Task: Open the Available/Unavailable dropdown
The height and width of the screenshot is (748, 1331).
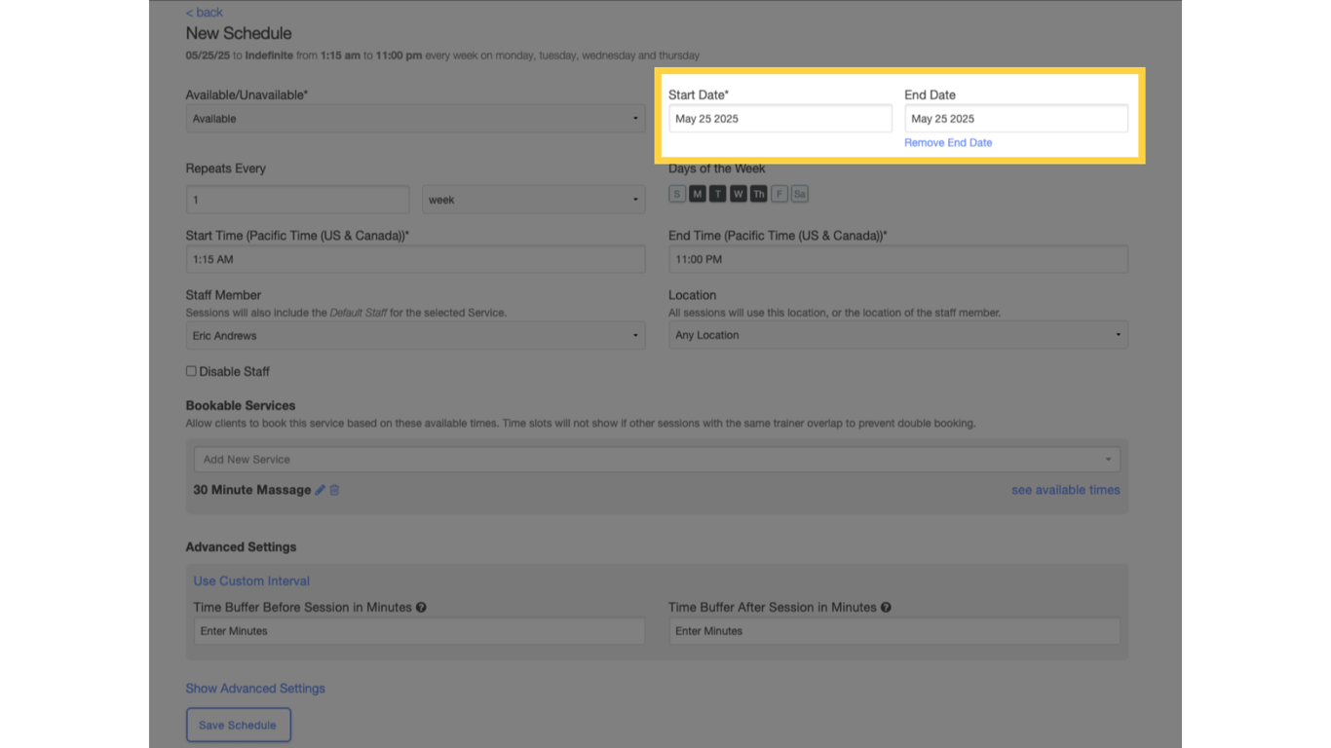Action: pyautogui.click(x=414, y=118)
